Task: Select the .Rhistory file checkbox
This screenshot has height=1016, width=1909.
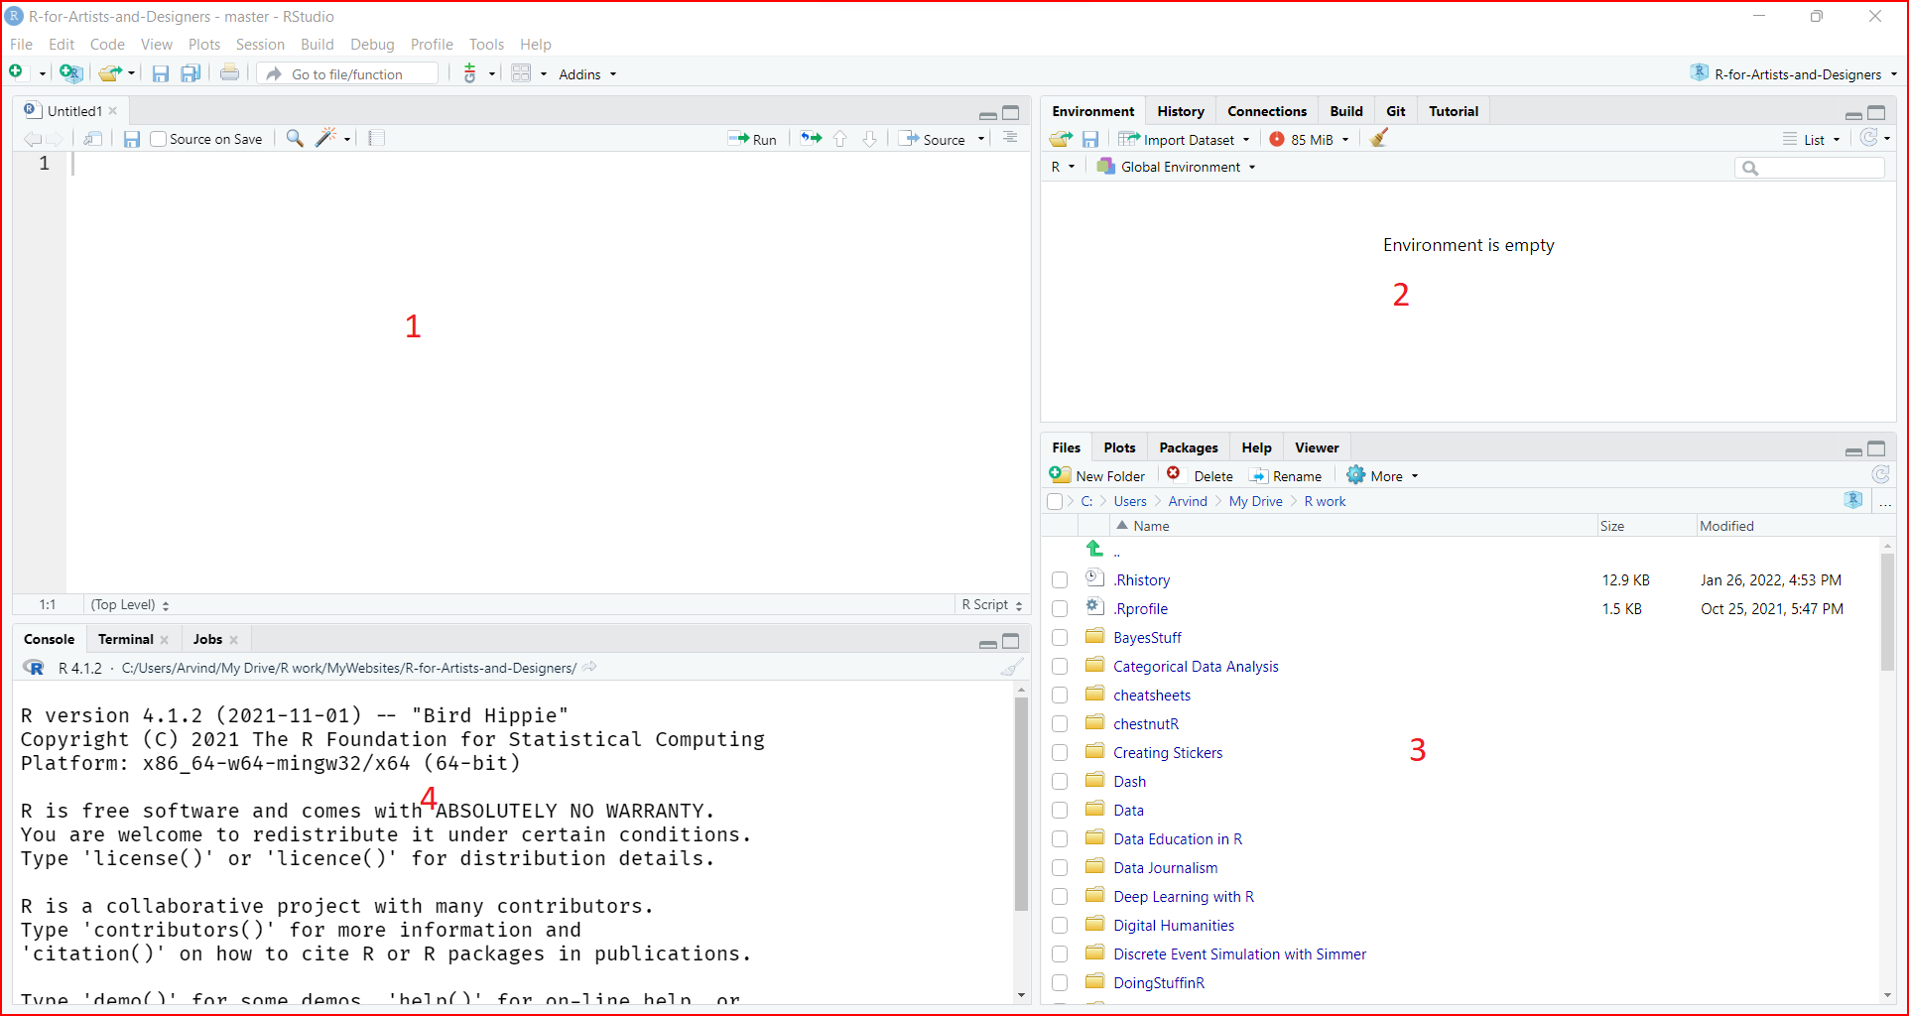Action: coord(1060,580)
